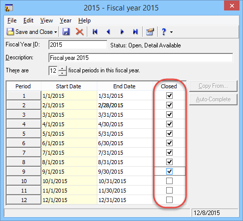Click the fiscal periods count field
Viewport: 243px width, 221px height.
(x=53, y=71)
